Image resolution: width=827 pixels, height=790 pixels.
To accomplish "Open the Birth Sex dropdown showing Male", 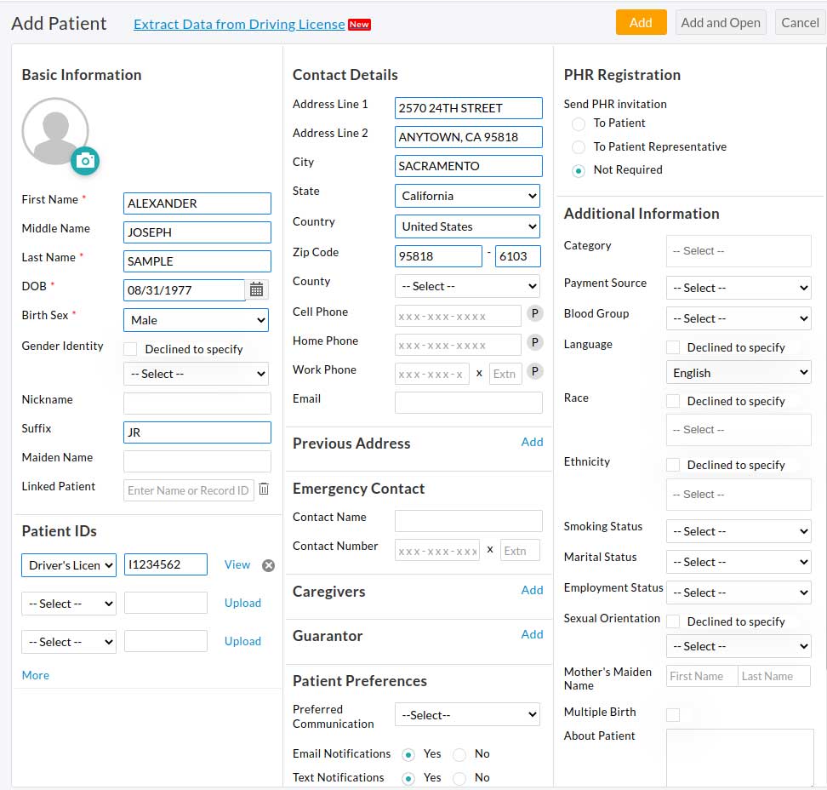I will (x=196, y=320).
